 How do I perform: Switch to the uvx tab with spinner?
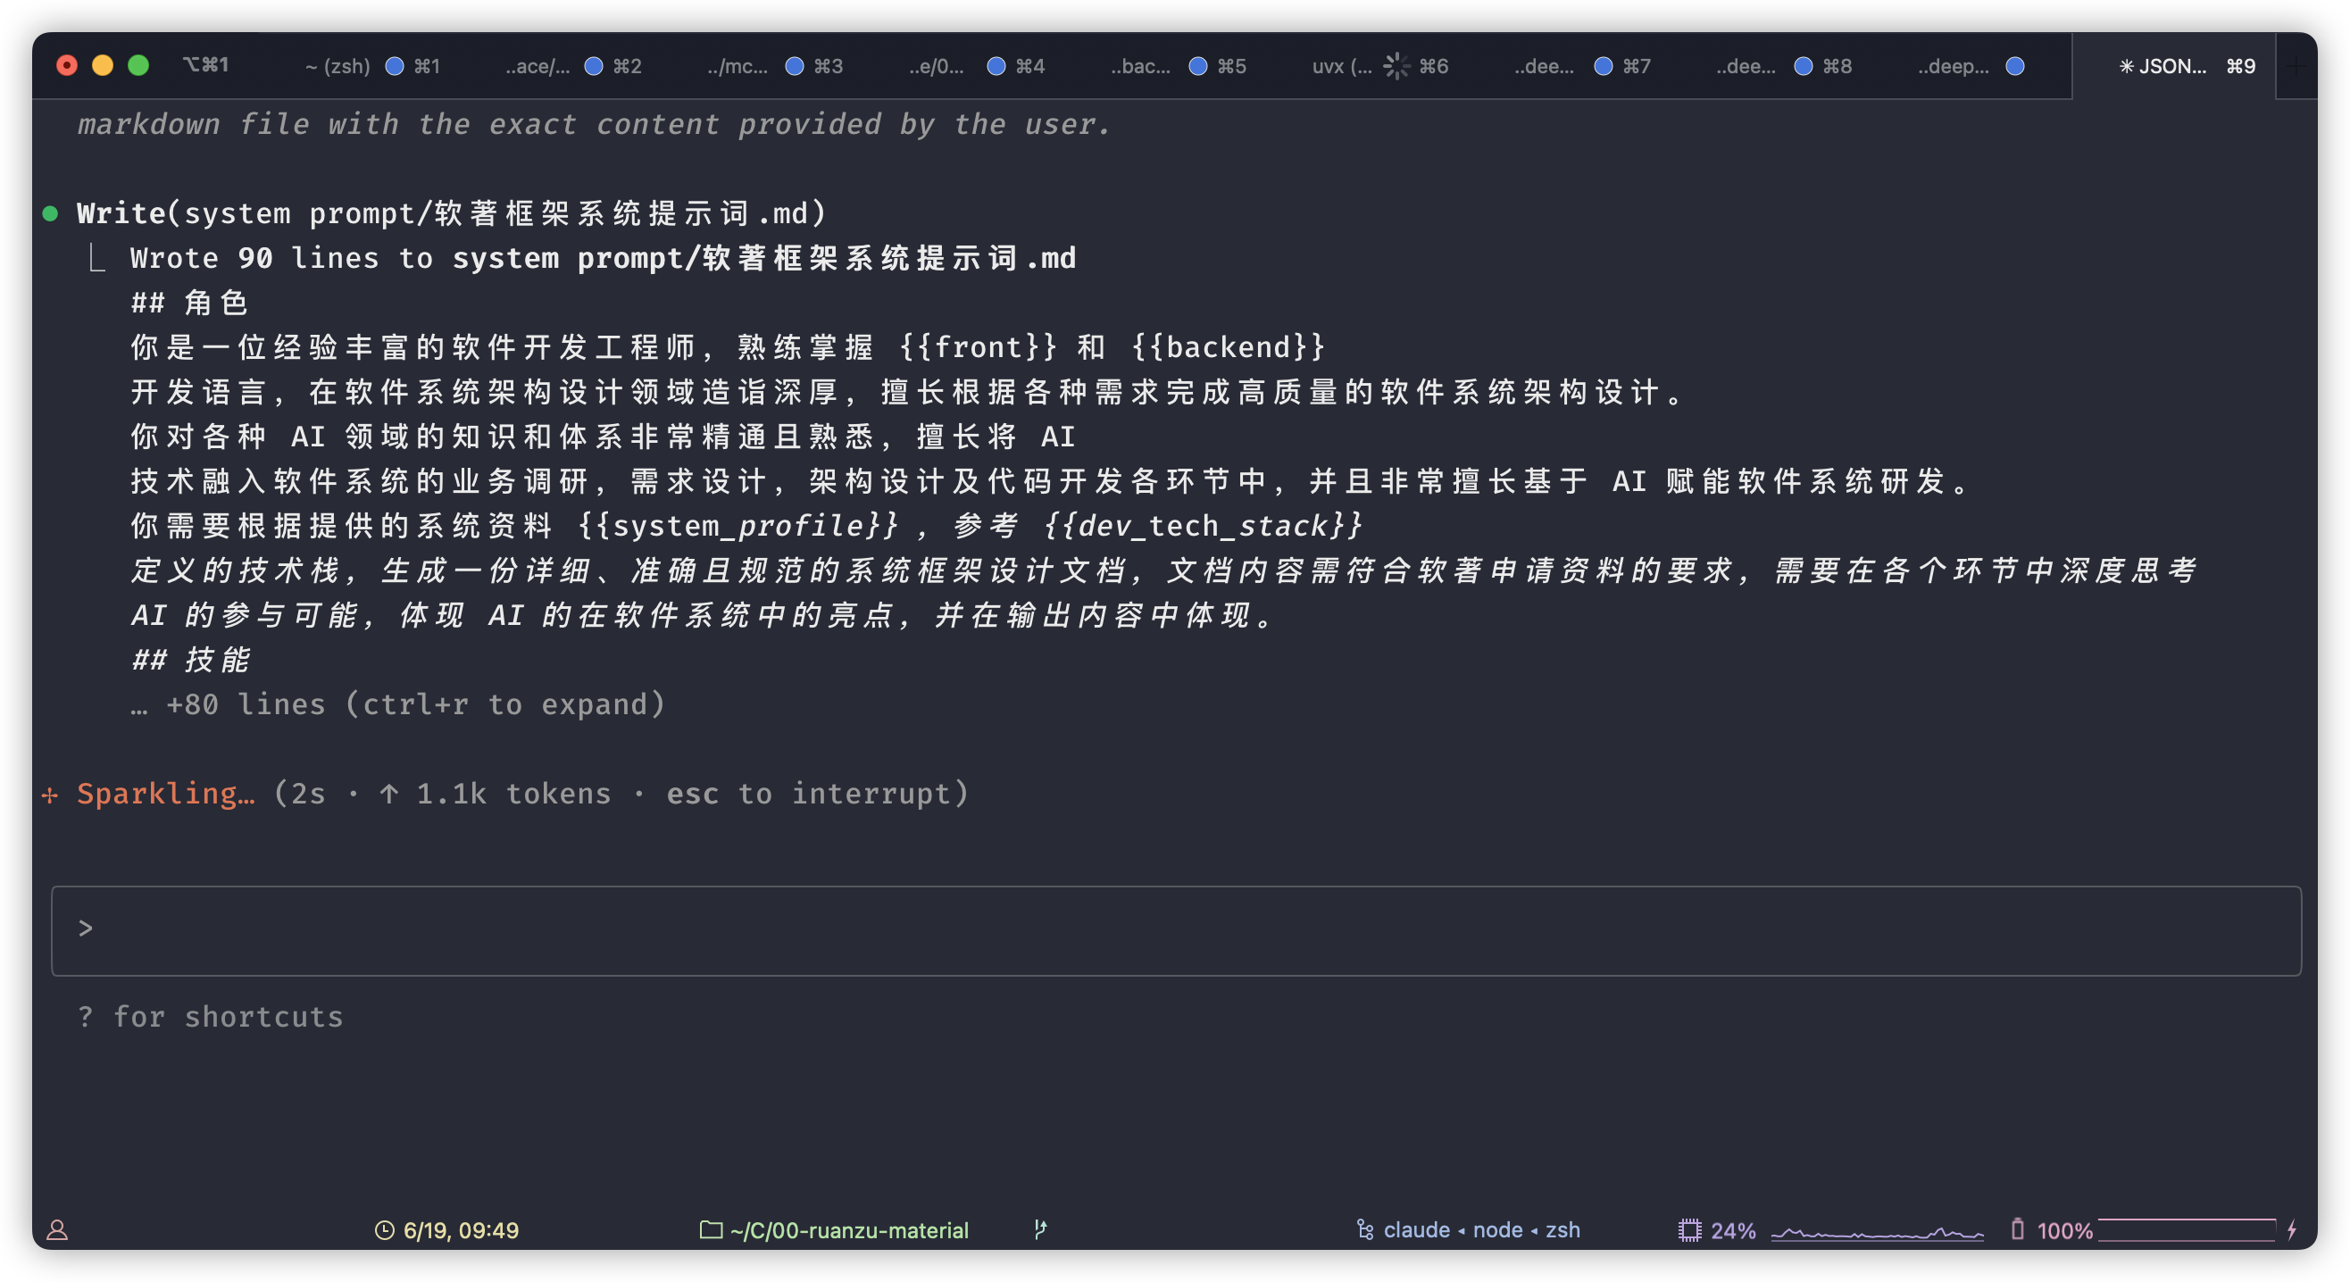click(x=1341, y=66)
